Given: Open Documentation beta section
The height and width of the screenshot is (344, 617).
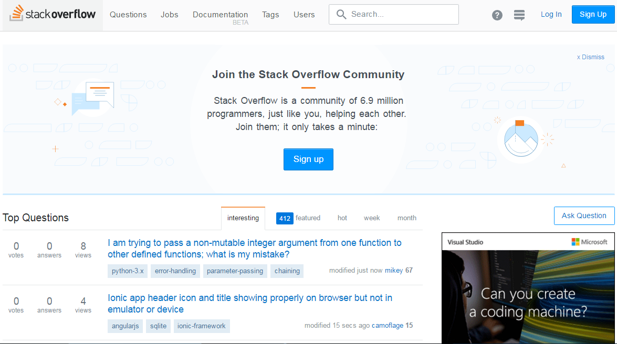Looking at the screenshot, I should coord(220,15).
